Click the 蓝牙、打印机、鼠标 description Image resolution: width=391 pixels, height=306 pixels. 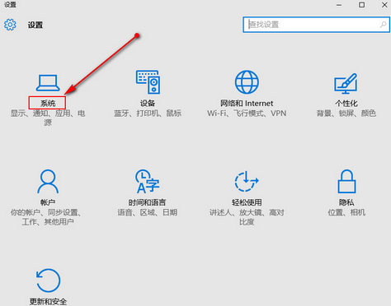click(148, 114)
